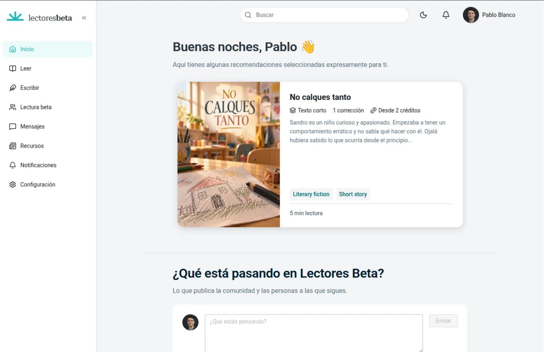Viewport: 544px width, 352px height.
Task: Click the ¿Qué estás pensando? text box
Action: [x=314, y=333]
